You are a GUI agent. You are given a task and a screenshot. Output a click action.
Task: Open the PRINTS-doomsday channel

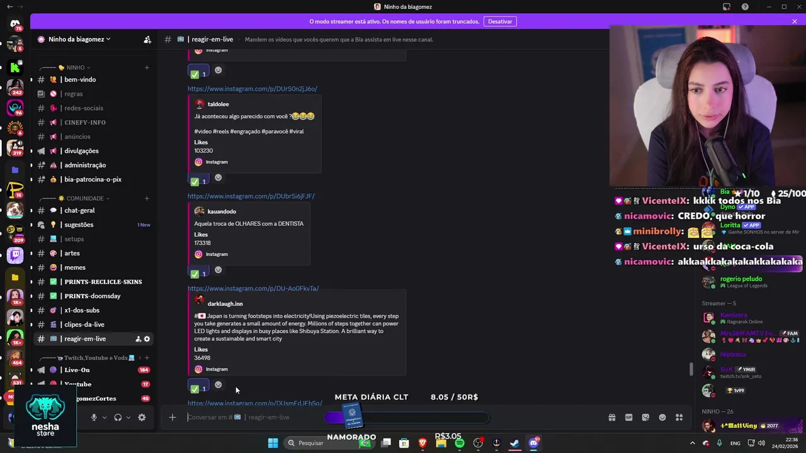pyautogui.click(x=93, y=296)
